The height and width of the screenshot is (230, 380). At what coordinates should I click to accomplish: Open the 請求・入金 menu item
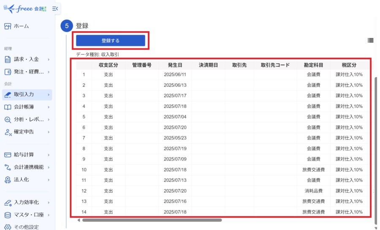click(x=27, y=59)
